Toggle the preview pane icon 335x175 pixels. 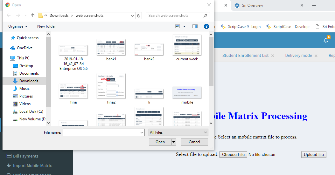click(x=195, y=26)
